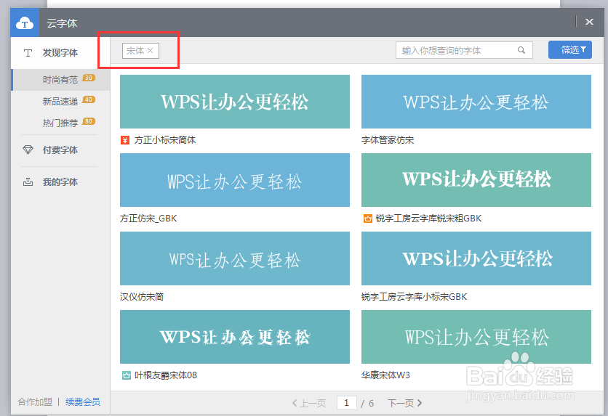Select the 叶根友爵宋体08 font preview
The width and height of the screenshot is (608, 416).
pyautogui.click(x=235, y=337)
